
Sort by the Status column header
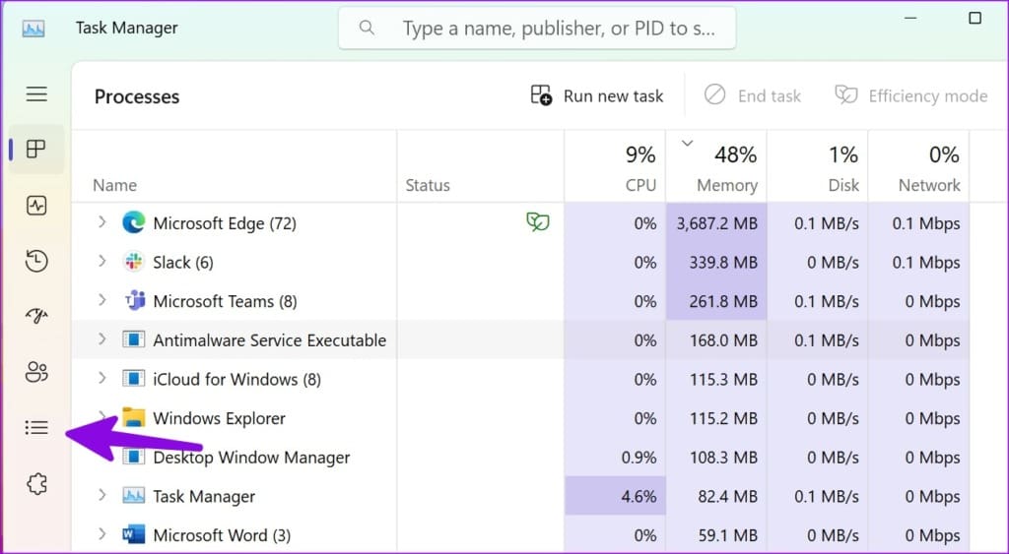428,185
